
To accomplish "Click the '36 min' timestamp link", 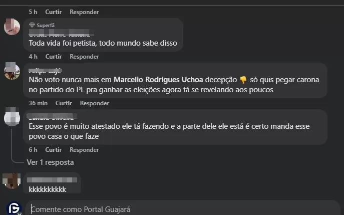I will pos(38,103).
